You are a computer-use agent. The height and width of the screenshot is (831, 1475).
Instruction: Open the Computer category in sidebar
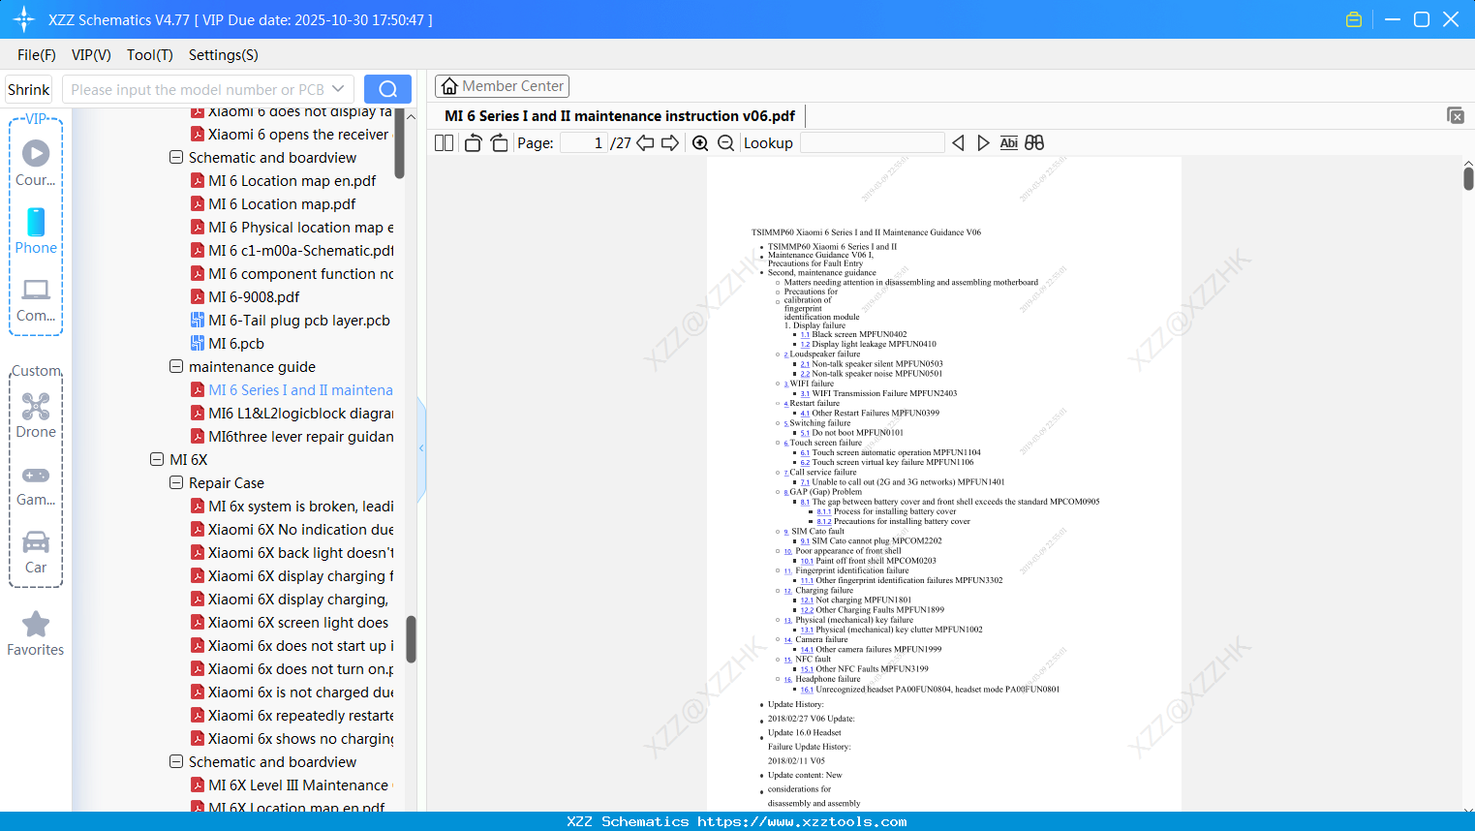click(36, 299)
